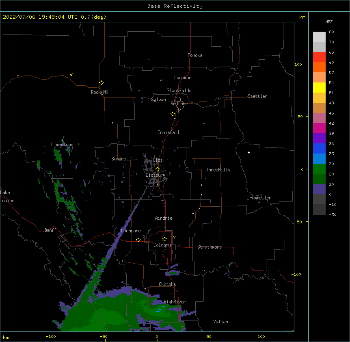The image size is (350, 342).
Task: Select the Sylvan label
Action: [x=158, y=100]
